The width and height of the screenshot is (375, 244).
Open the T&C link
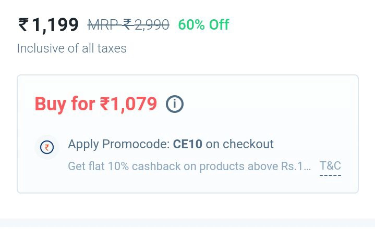click(x=330, y=166)
